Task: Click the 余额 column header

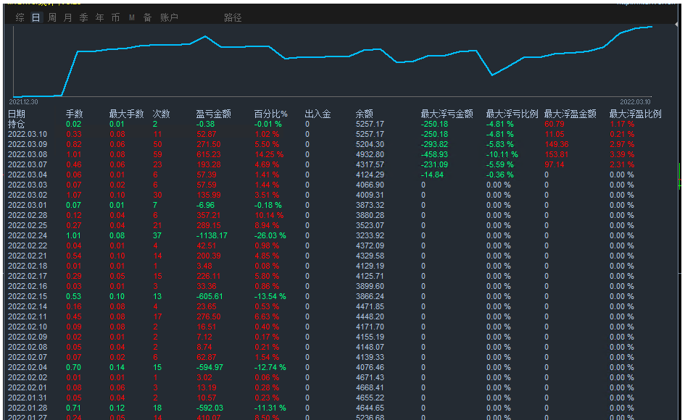Action: coord(365,114)
